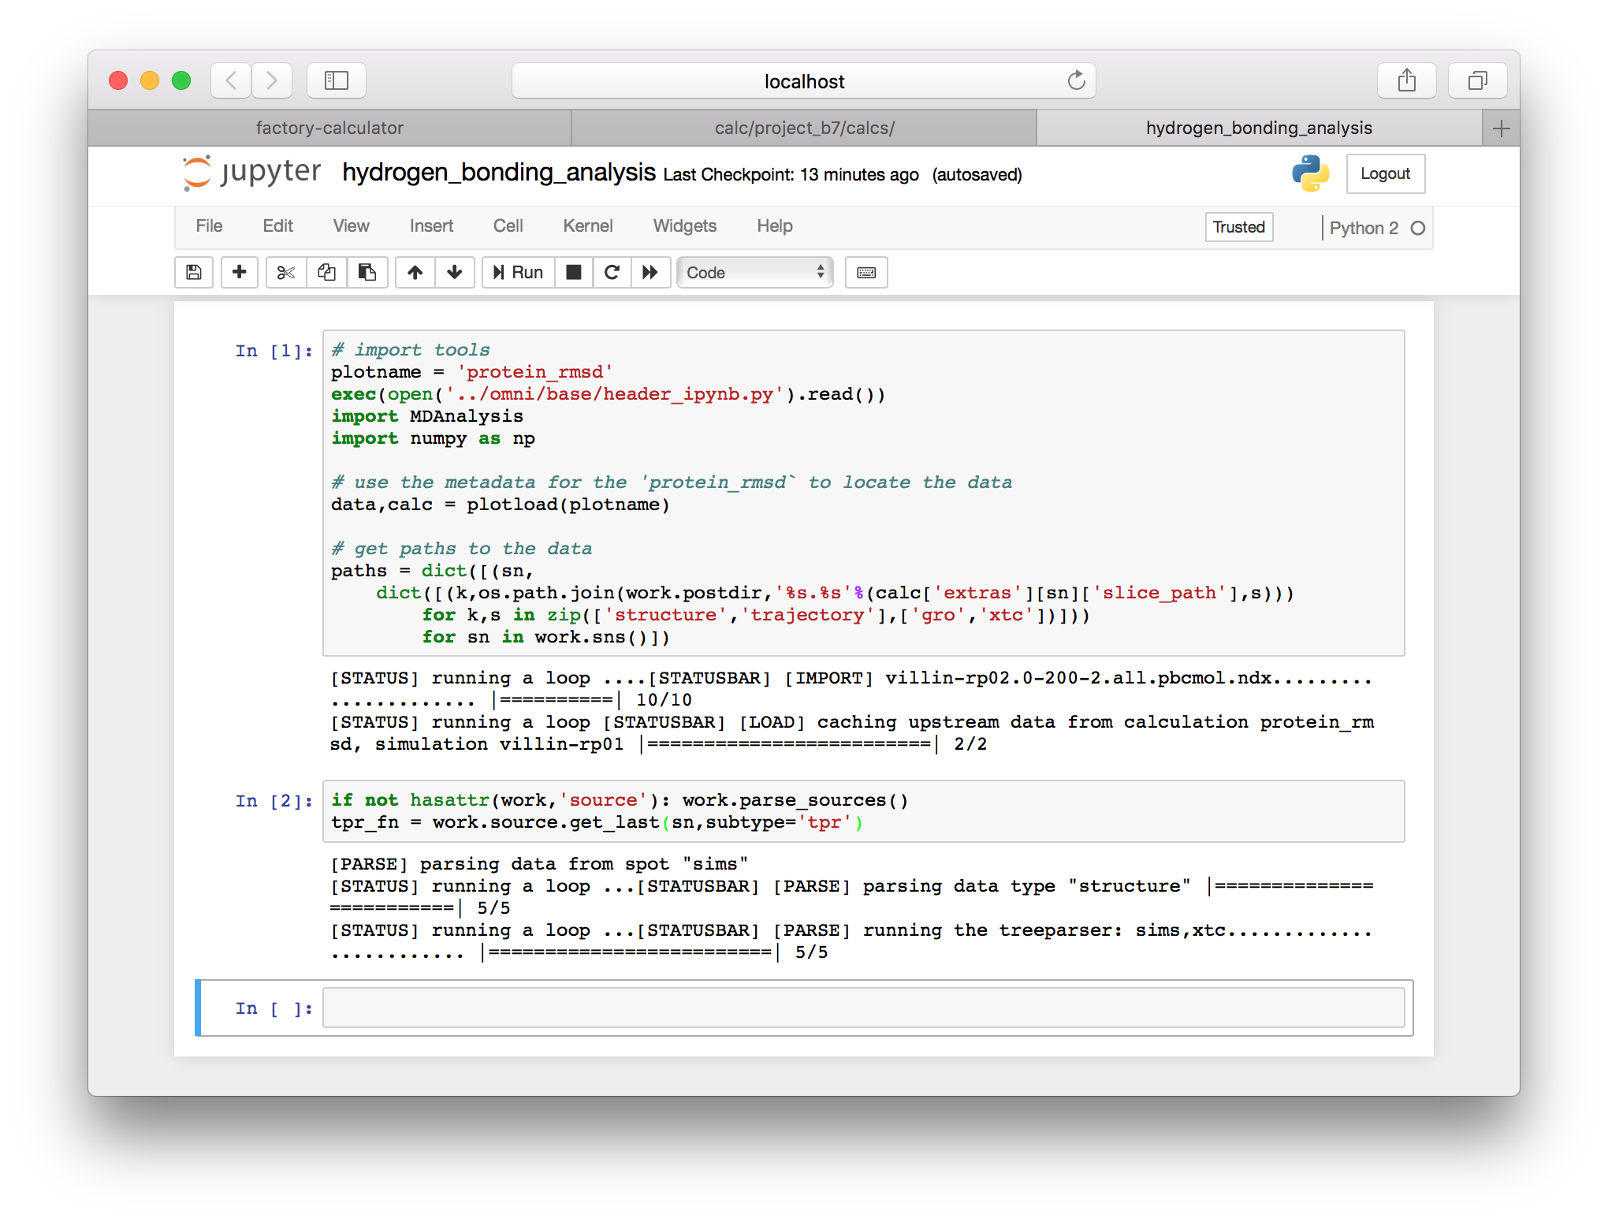Open the Safari share button

1407,80
